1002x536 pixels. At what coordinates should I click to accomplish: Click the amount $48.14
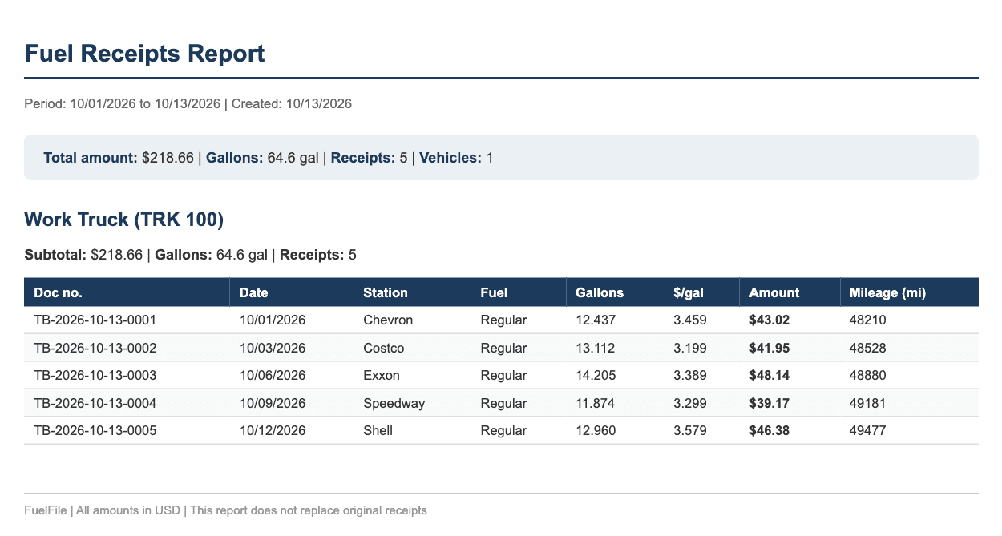point(769,375)
